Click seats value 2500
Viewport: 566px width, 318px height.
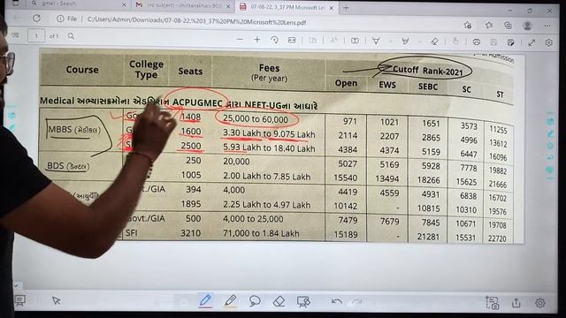click(x=191, y=146)
